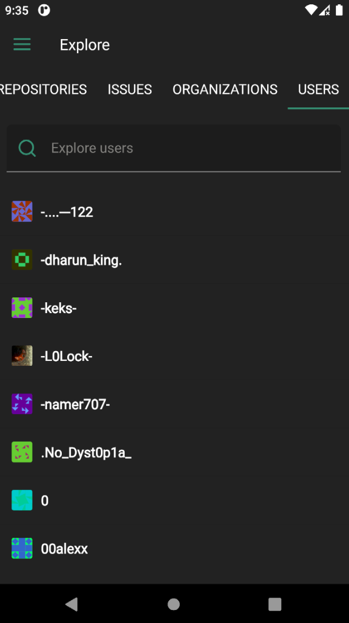Screen dimensions: 349x623
Task: Tap the avatar next to -namer707-
Action: 22,404
